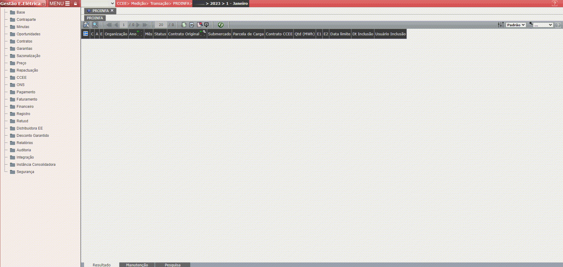Click the sliders settings icon beside Padrão

pyautogui.click(x=501, y=25)
